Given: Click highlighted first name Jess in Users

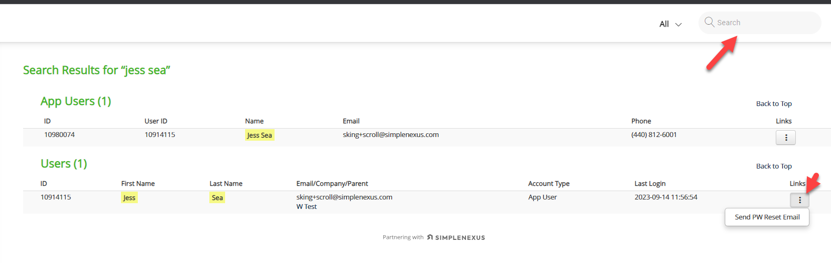Looking at the screenshot, I should [x=129, y=198].
